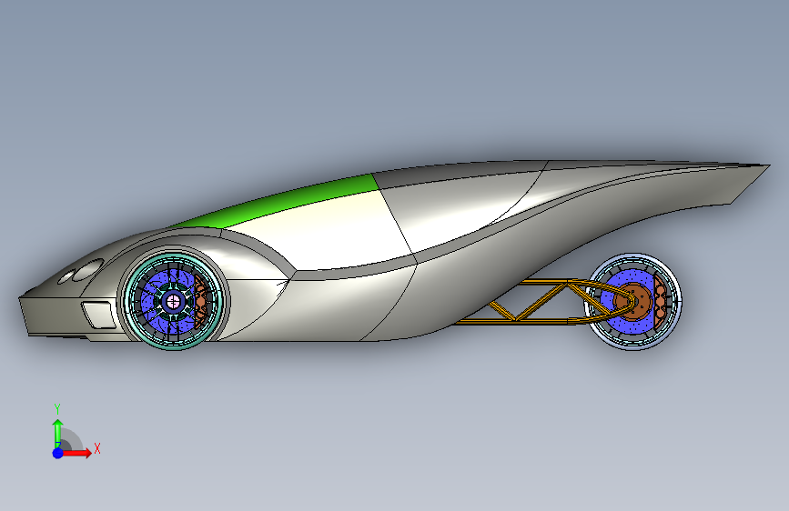
Task: Select the brown hub of the rear wheel
Action: (633, 301)
